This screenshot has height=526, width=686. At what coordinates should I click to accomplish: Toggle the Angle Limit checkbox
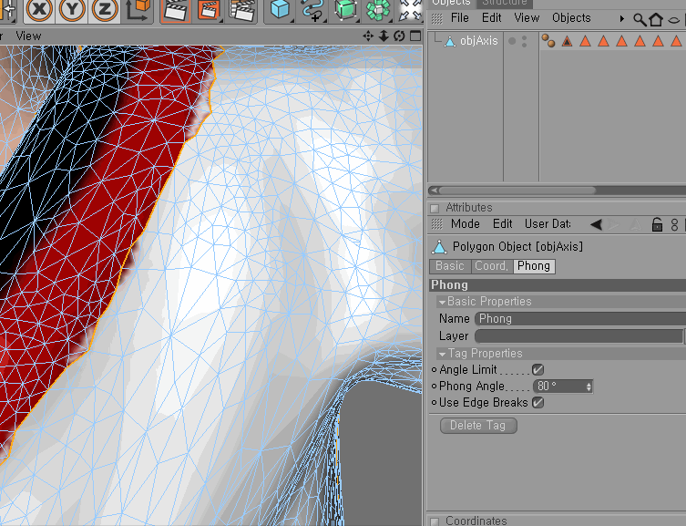click(538, 370)
